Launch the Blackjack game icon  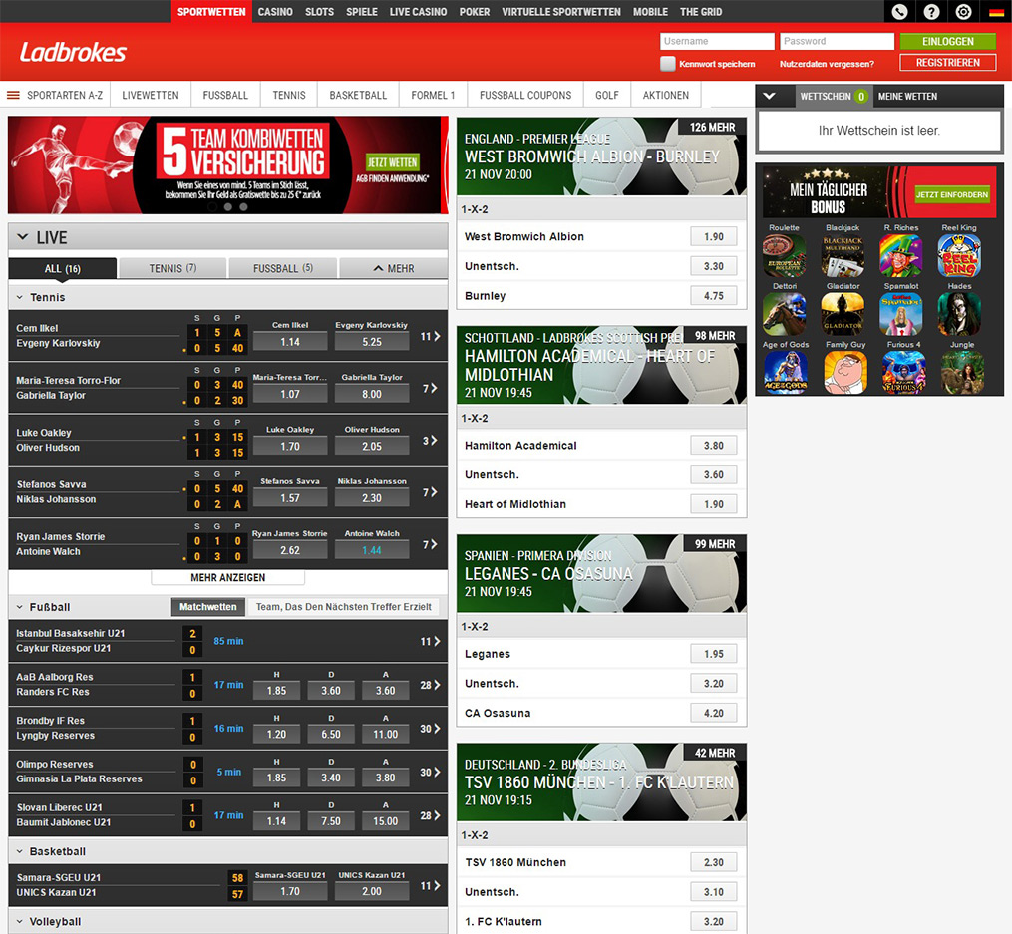pos(843,255)
